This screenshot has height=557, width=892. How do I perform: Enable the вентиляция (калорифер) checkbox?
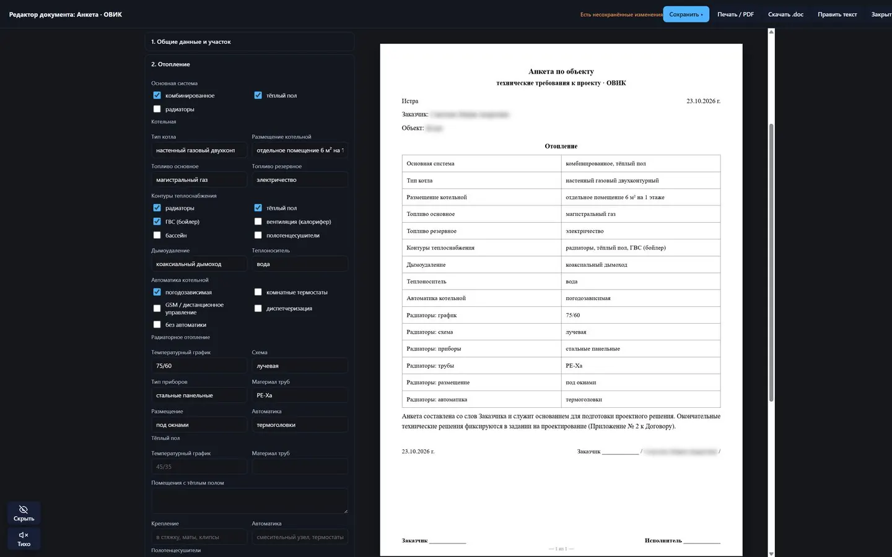258,222
